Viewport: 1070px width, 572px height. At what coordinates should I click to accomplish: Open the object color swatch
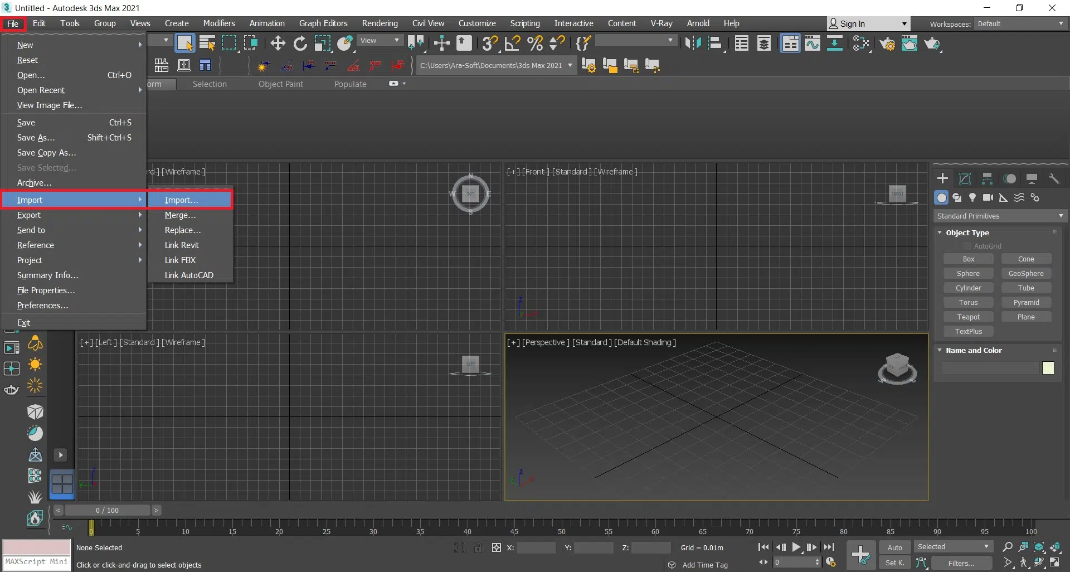click(x=1048, y=367)
